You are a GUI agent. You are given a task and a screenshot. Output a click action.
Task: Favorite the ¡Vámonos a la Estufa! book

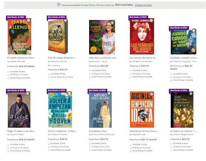112,23
